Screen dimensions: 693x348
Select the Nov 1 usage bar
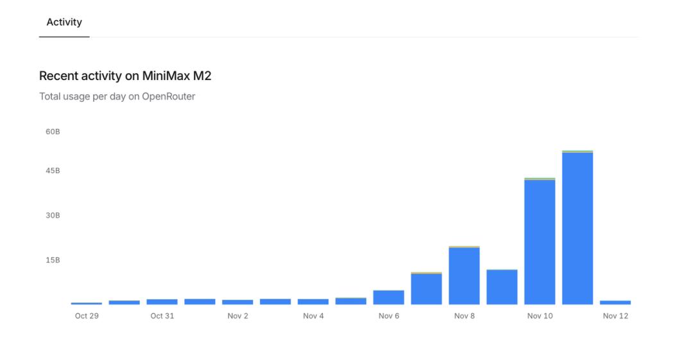[x=200, y=301]
